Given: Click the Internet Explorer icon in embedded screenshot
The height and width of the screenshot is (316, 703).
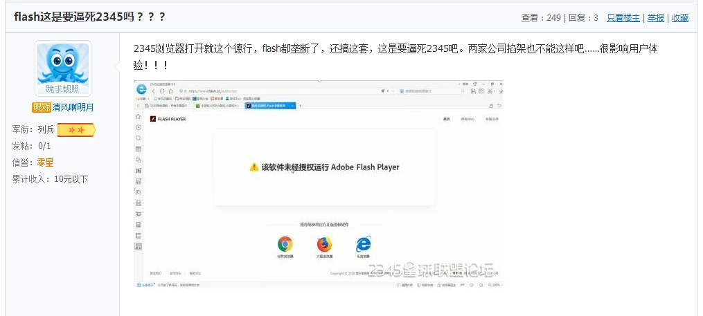Looking at the screenshot, I should pos(363,244).
